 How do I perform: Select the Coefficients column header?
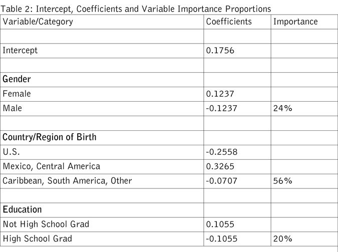[229, 22]
